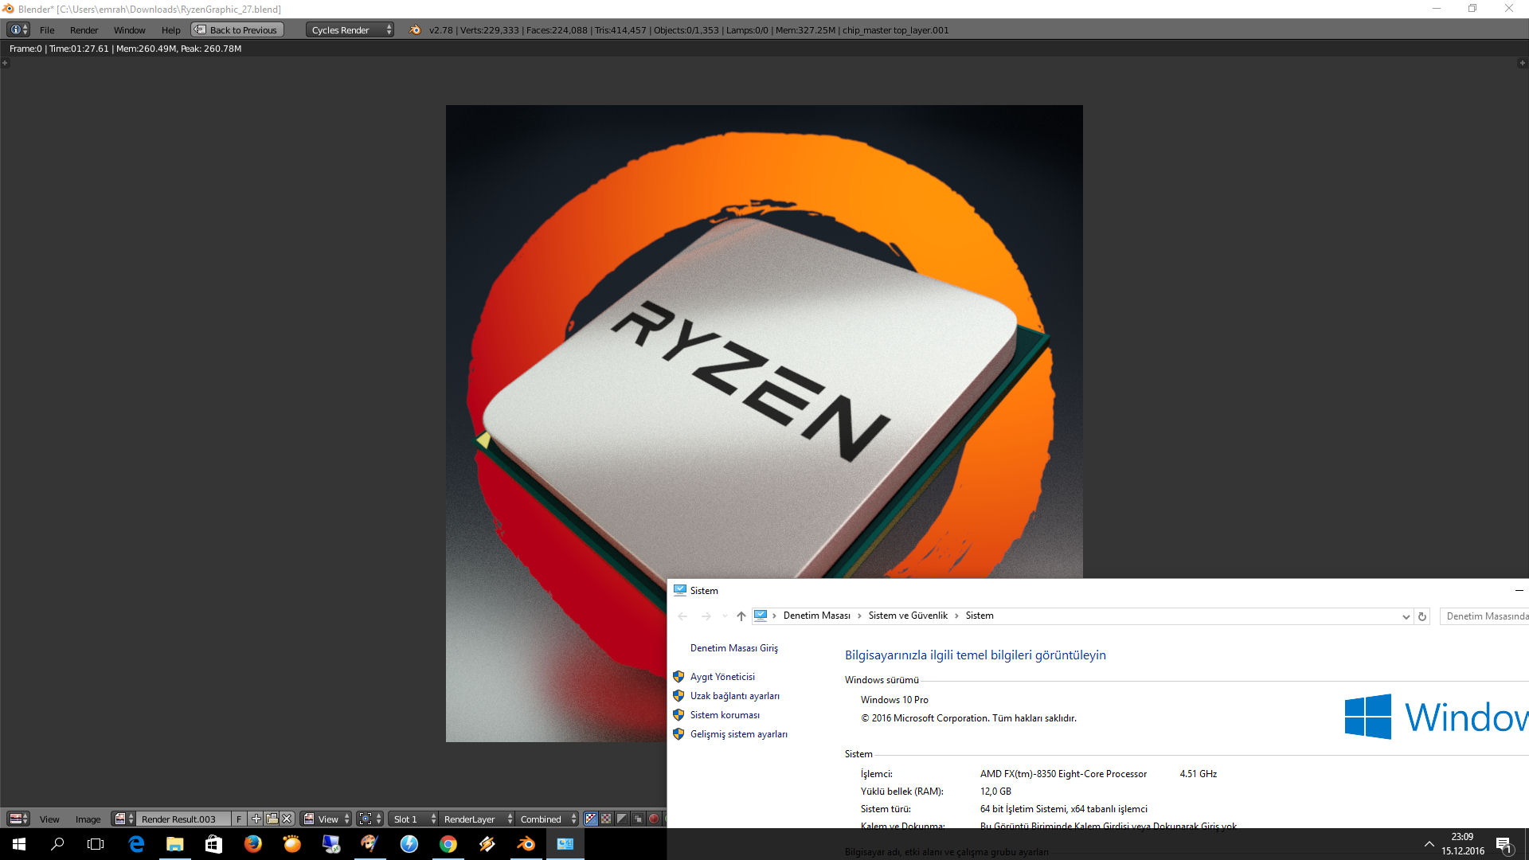Open the pivot point selector
The height and width of the screenshot is (860, 1529).
point(370,819)
